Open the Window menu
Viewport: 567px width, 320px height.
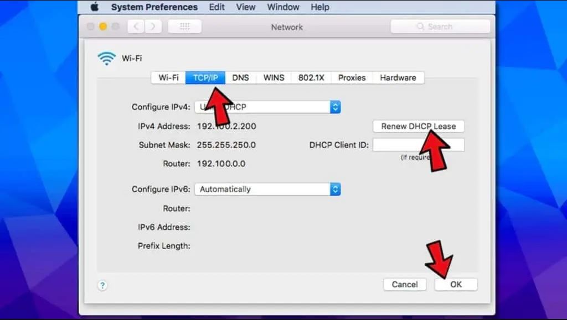pyautogui.click(x=282, y=7)
